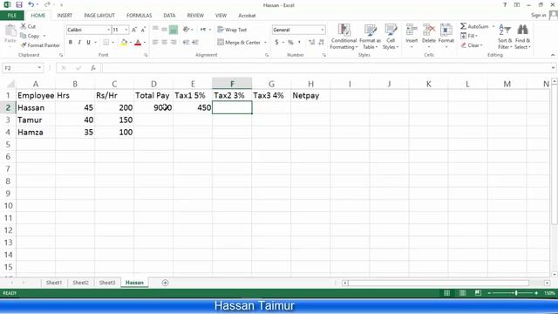
Task: Switch to the Sheet3 tab
Action: 107,283
